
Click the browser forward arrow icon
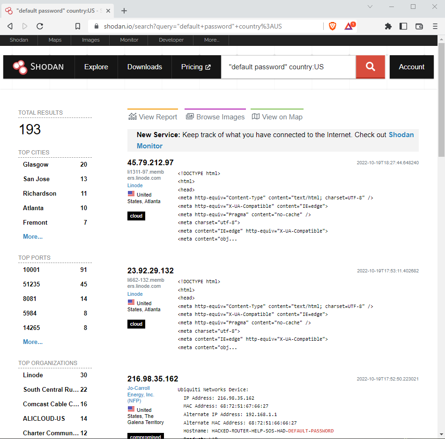click(25, 26)
